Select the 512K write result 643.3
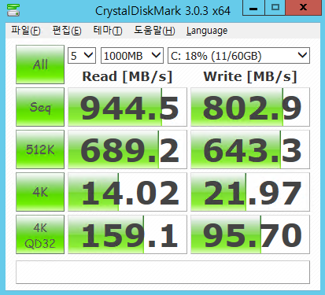 [x=250, y=149]
